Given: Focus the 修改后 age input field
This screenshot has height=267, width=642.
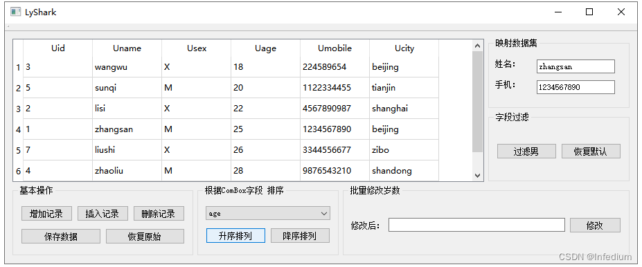Looking at the screenshot, I should pyautogui.click(x=476, y=225).
